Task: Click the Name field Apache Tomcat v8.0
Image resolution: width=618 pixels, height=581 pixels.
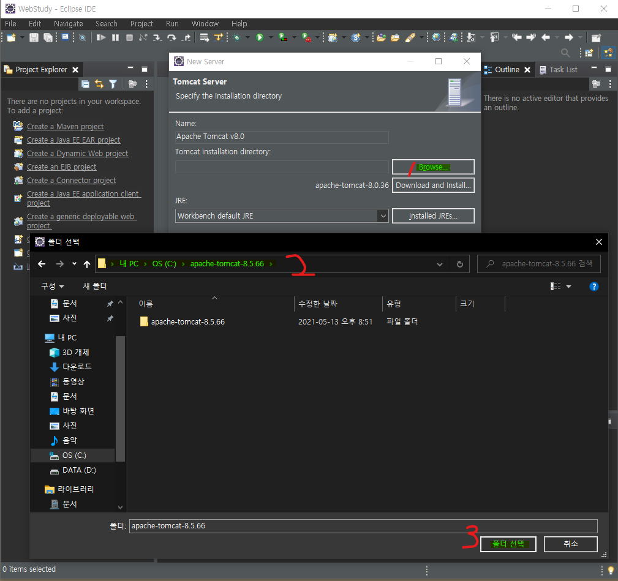Action: point(282,137)
